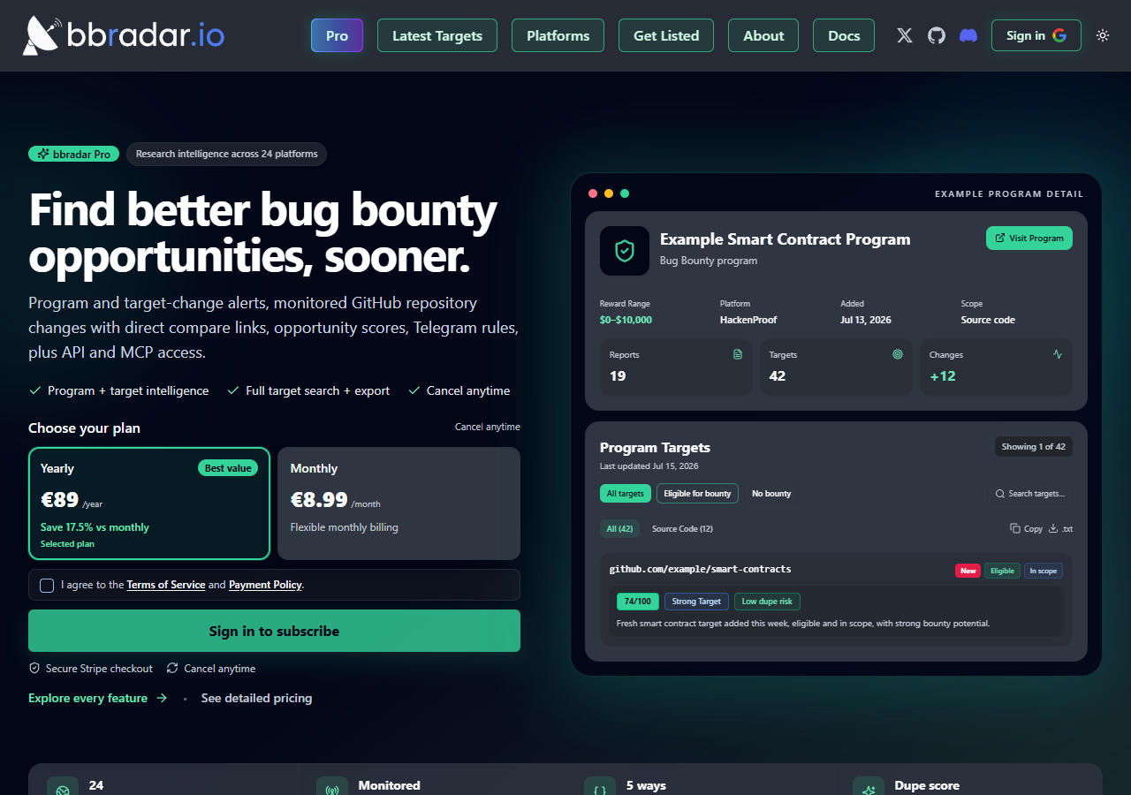Click the bbradar Pro badge

point(75,154)
